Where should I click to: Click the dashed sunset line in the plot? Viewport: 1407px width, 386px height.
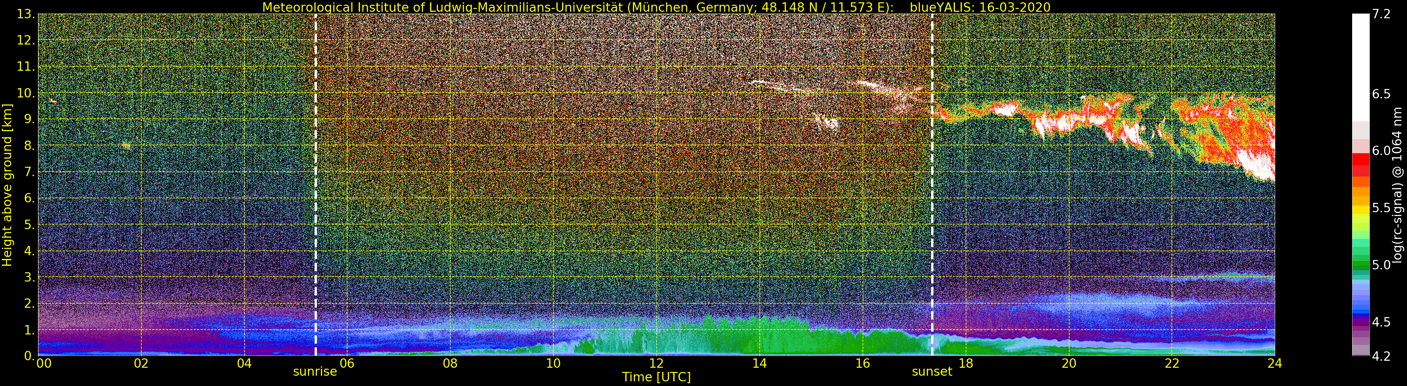[932, 185]
